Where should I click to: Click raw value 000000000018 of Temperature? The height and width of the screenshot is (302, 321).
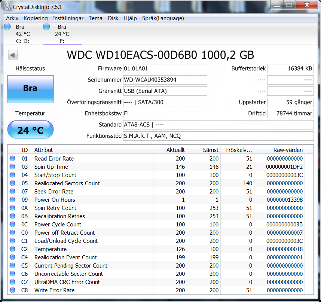click(285, 249)
